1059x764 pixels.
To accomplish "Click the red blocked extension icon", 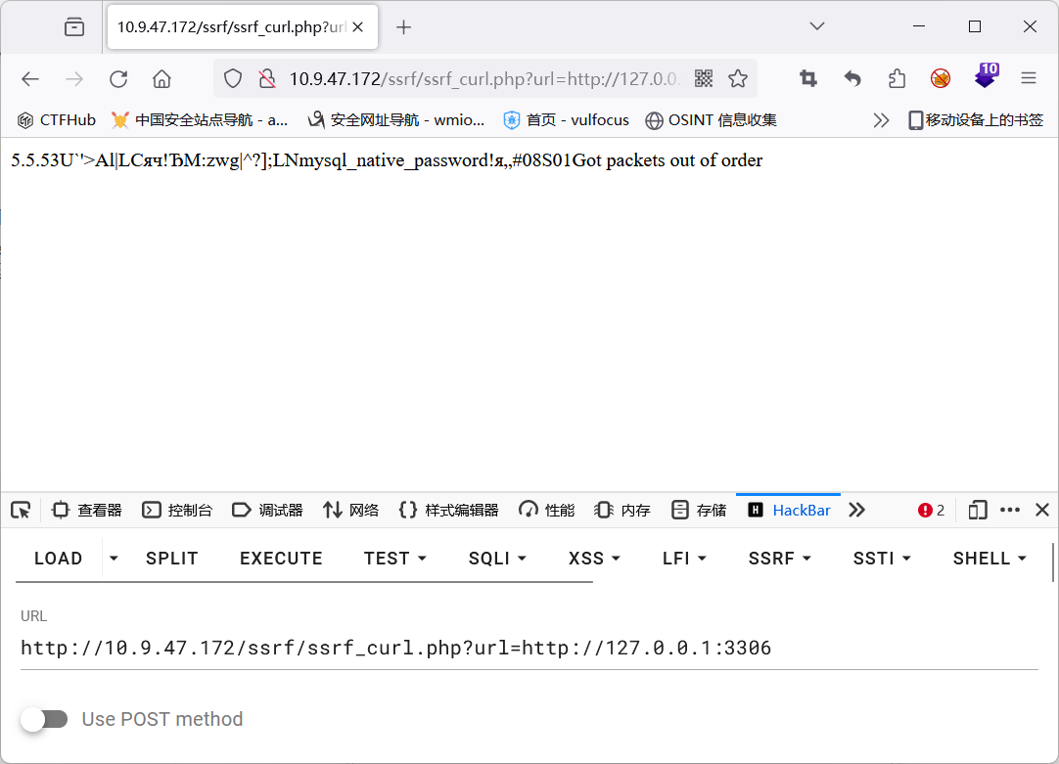I will coord(941,79).
